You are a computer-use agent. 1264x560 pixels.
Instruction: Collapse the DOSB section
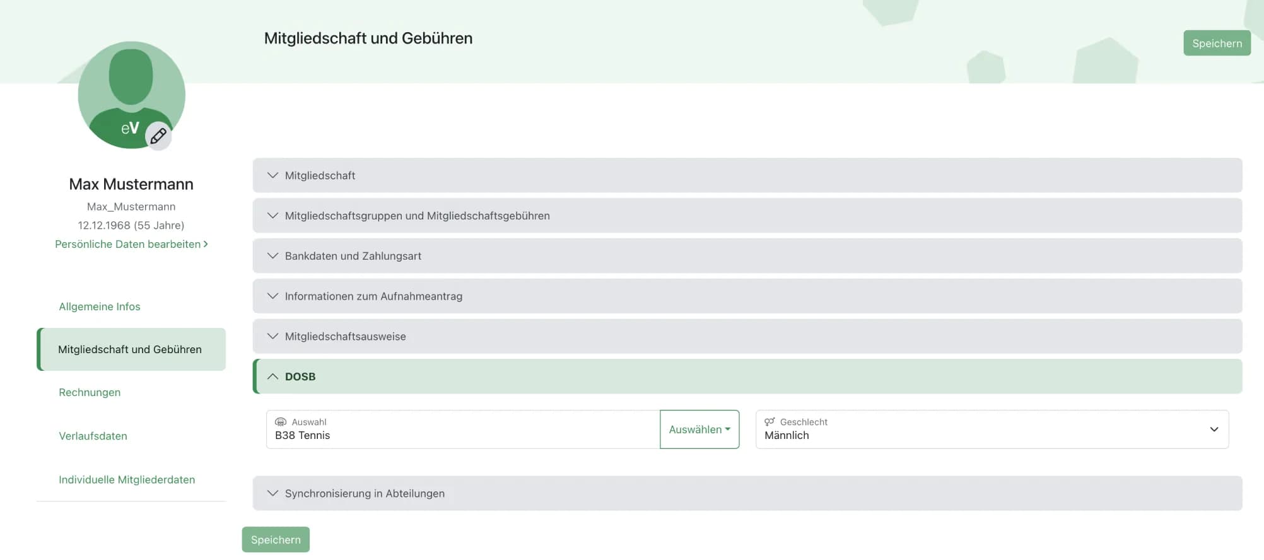(747, 376)
